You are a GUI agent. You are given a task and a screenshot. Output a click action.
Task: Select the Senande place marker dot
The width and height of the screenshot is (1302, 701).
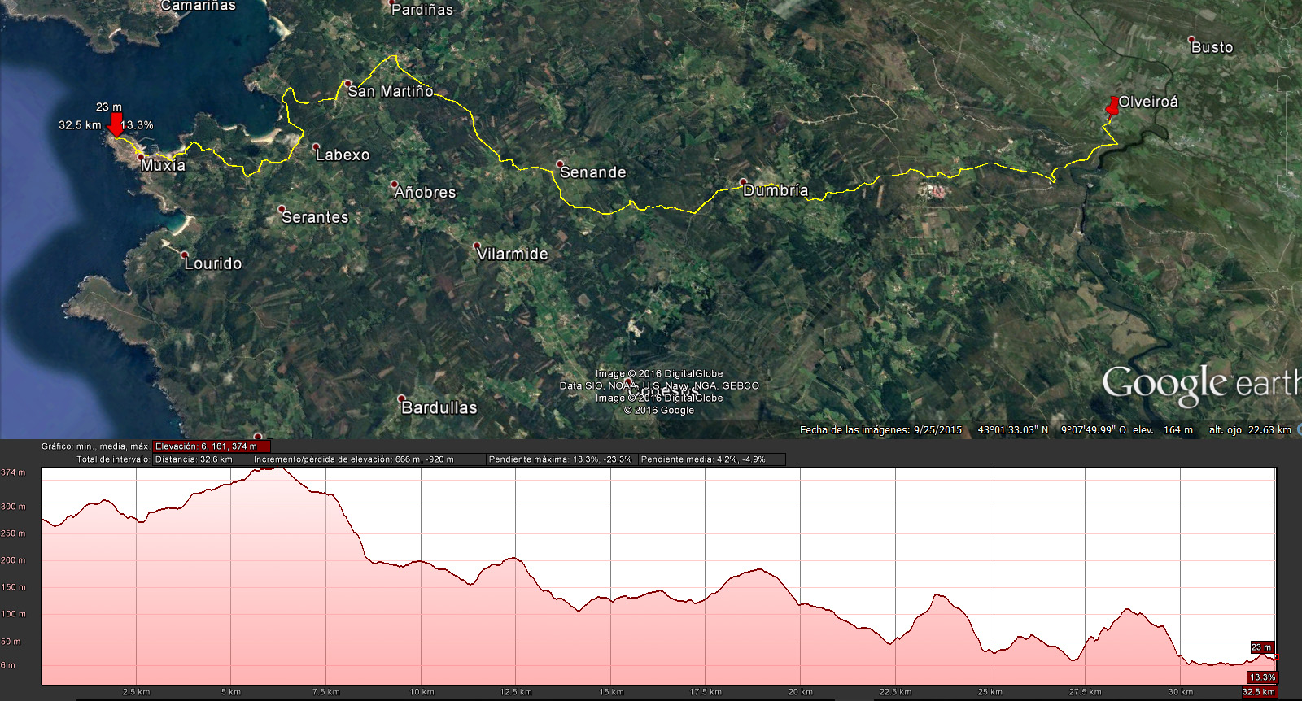(560, 164)
